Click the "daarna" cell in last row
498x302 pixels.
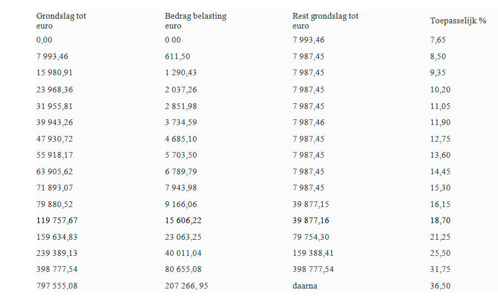[x=305, y=285]
